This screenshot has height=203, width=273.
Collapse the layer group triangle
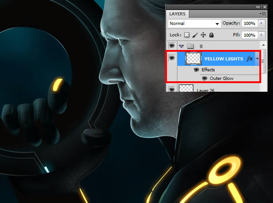[181, 46]
